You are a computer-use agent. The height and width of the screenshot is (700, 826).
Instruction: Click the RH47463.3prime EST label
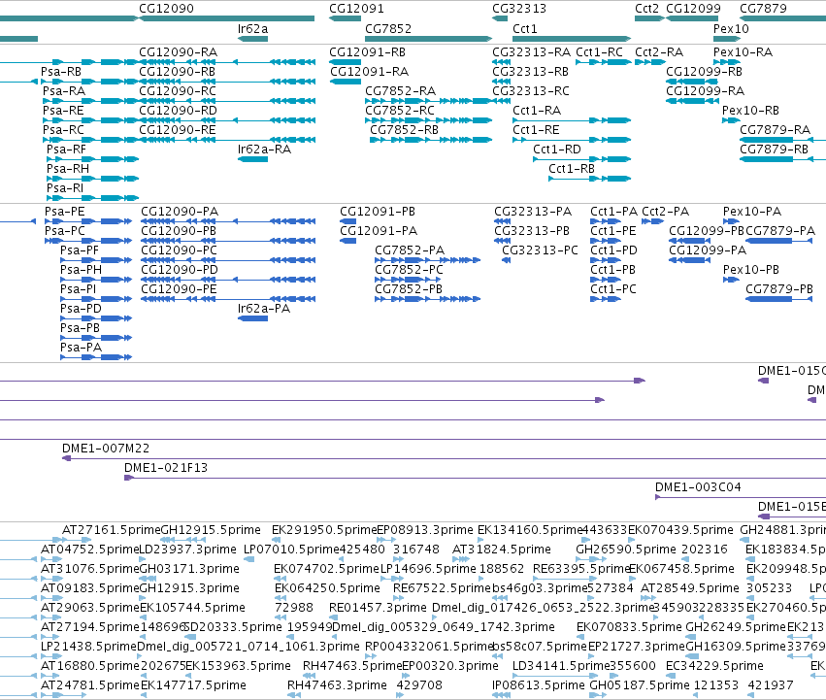(x=337, y=685)
